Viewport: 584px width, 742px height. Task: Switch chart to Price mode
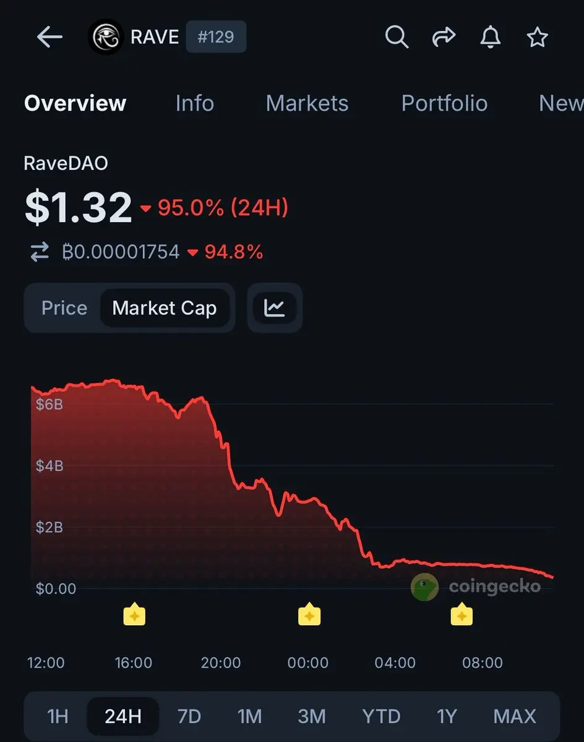(64, 308)
